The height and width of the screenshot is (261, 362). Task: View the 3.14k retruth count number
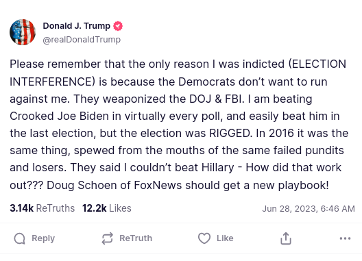coord(22,208)
